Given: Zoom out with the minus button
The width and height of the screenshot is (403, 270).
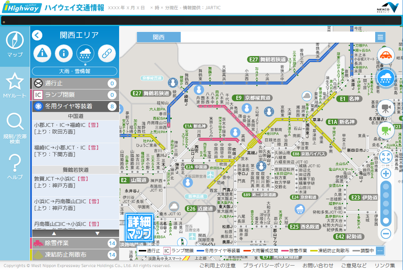Looking at the screenshot, I should (x=386, y=234).
